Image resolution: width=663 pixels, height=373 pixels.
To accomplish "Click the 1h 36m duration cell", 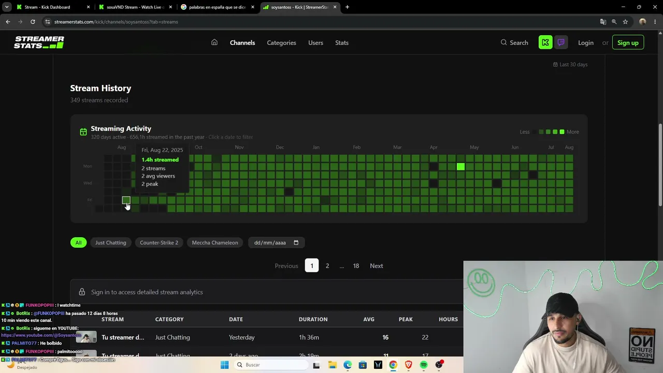I will point(309,337).
